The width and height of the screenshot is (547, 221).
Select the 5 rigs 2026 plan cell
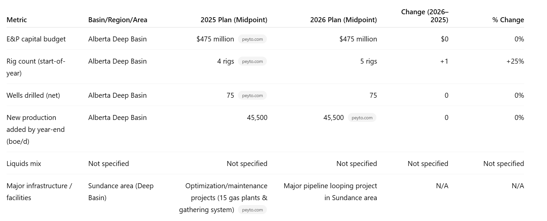click(x=369, y=61)
